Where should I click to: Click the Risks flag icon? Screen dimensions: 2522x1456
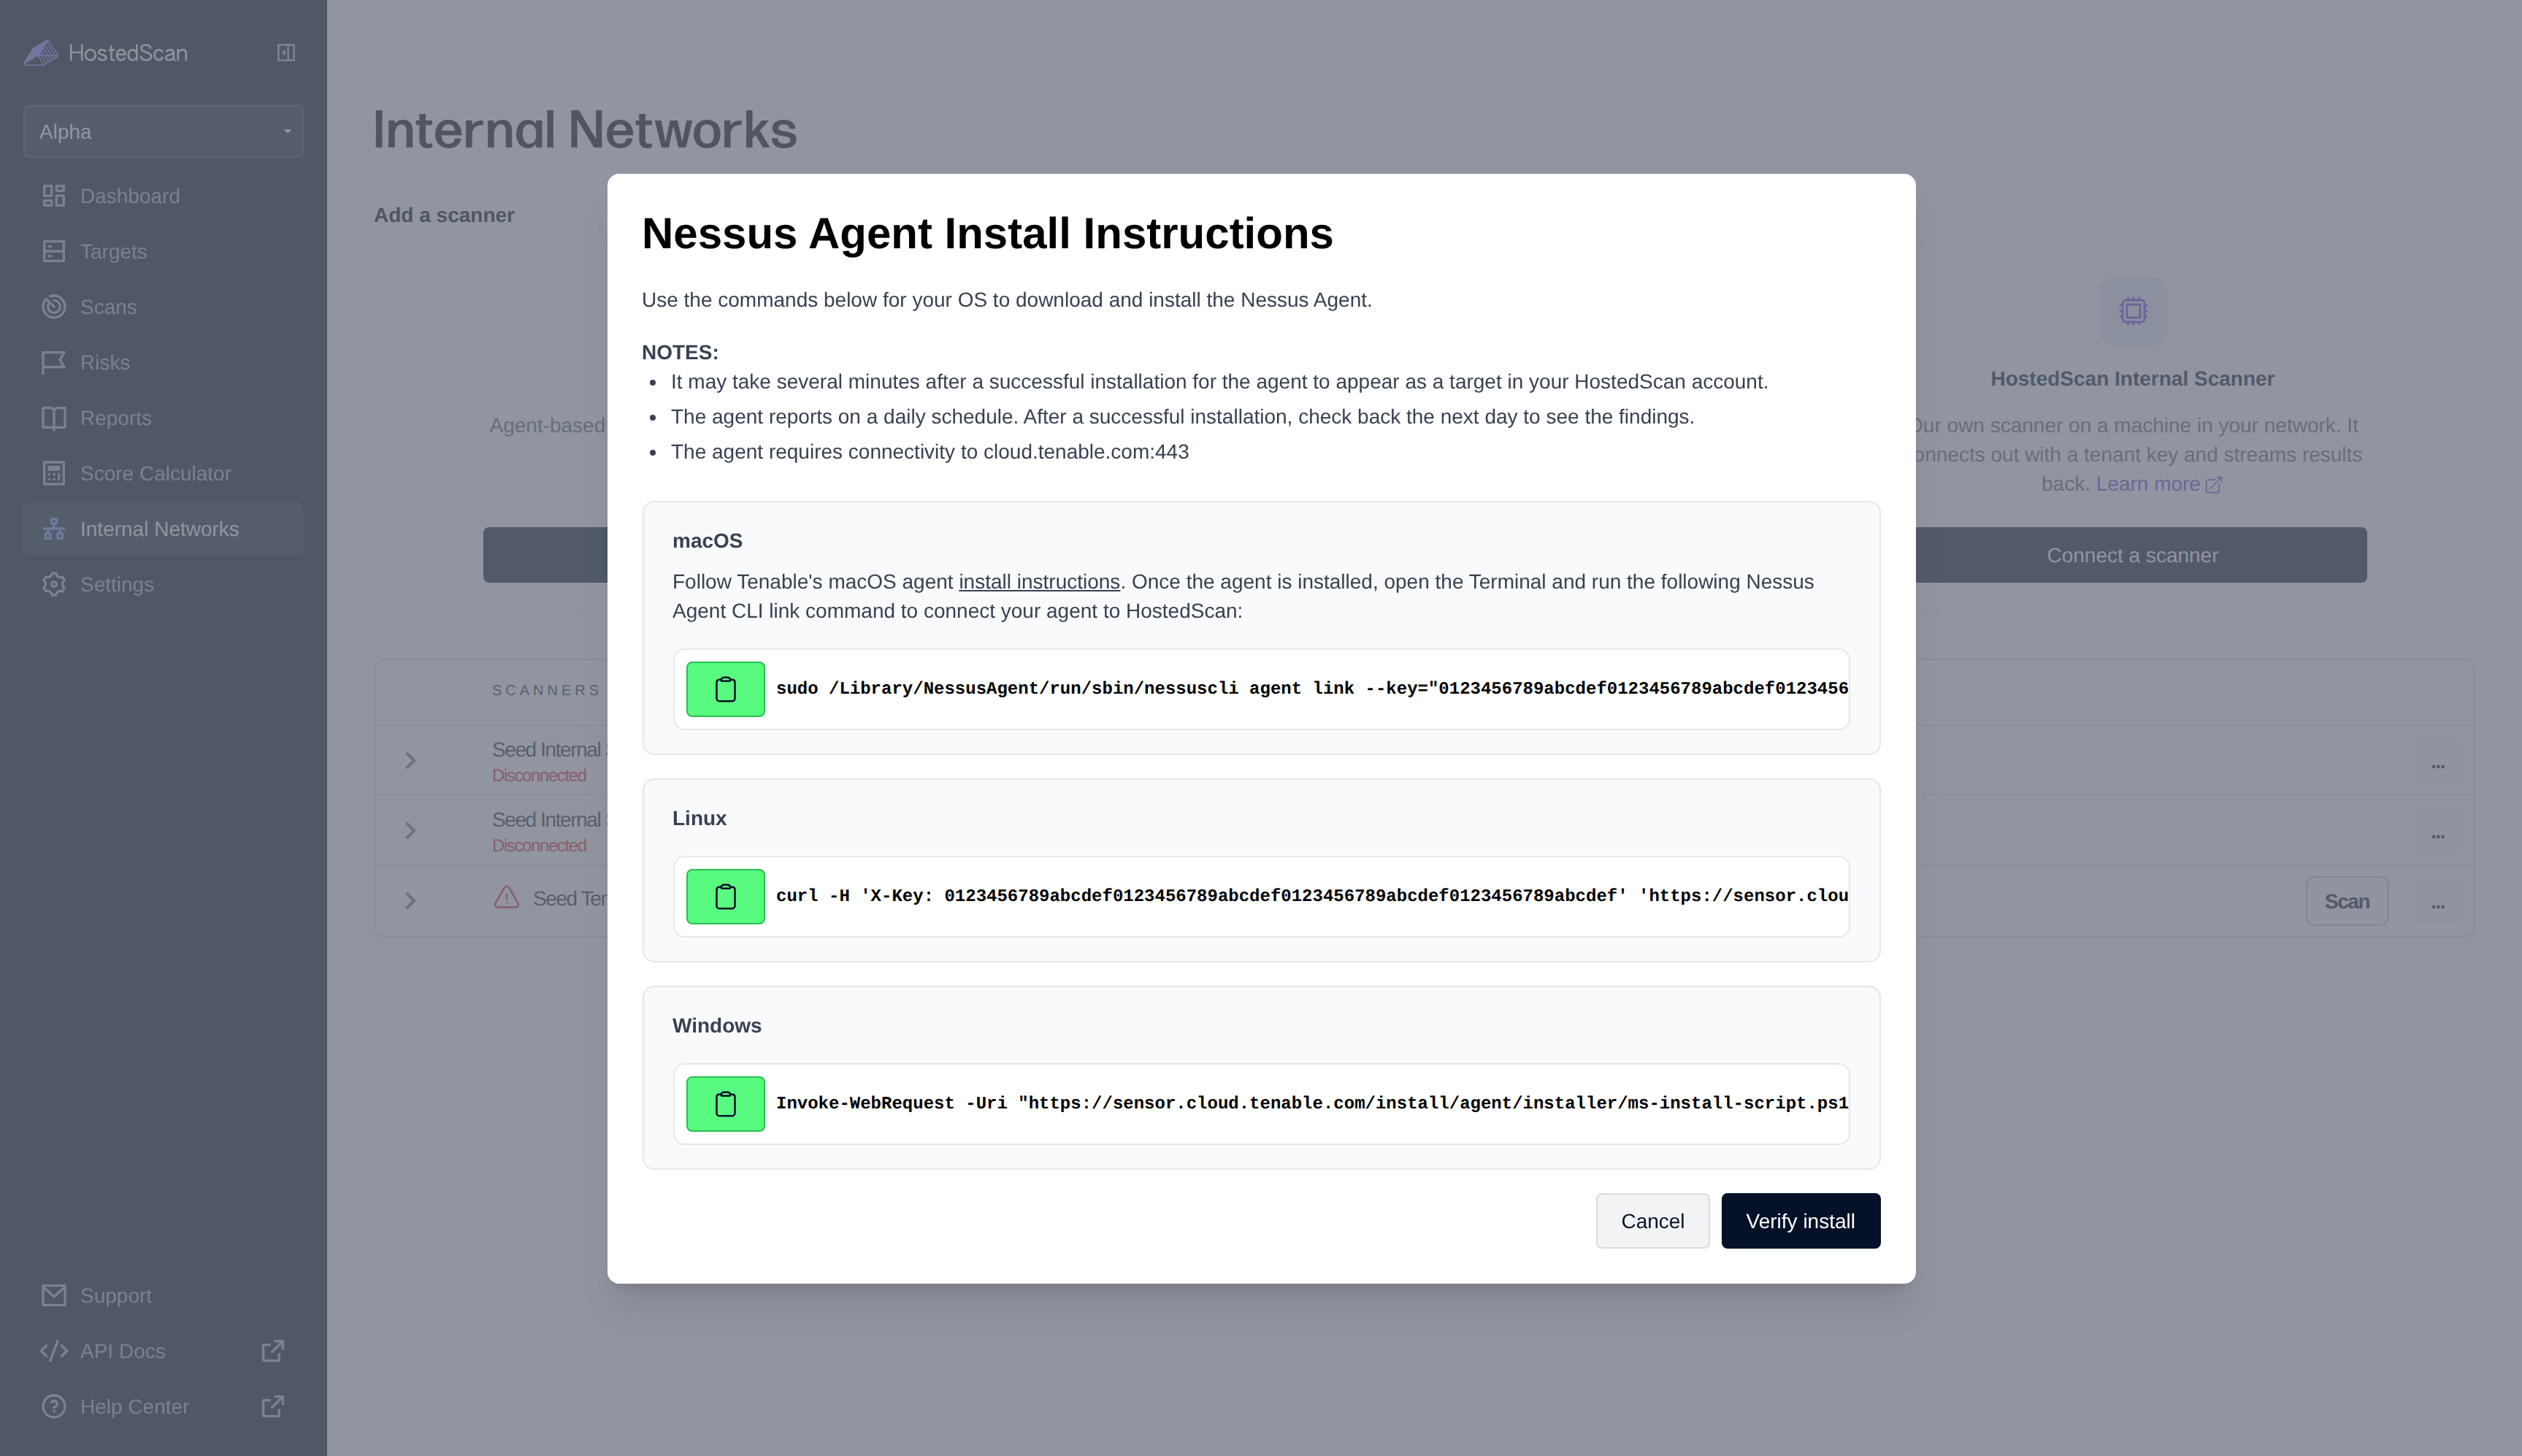tap(54, 362)
